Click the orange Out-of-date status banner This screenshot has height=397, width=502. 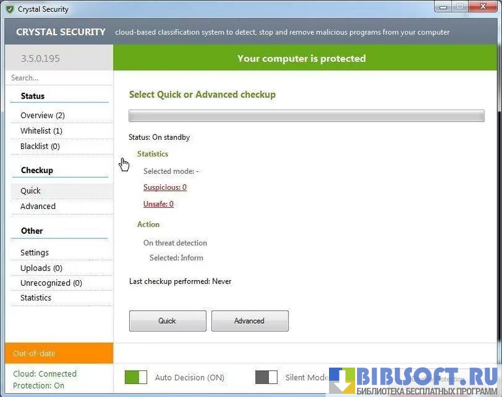tap(59, 353)
